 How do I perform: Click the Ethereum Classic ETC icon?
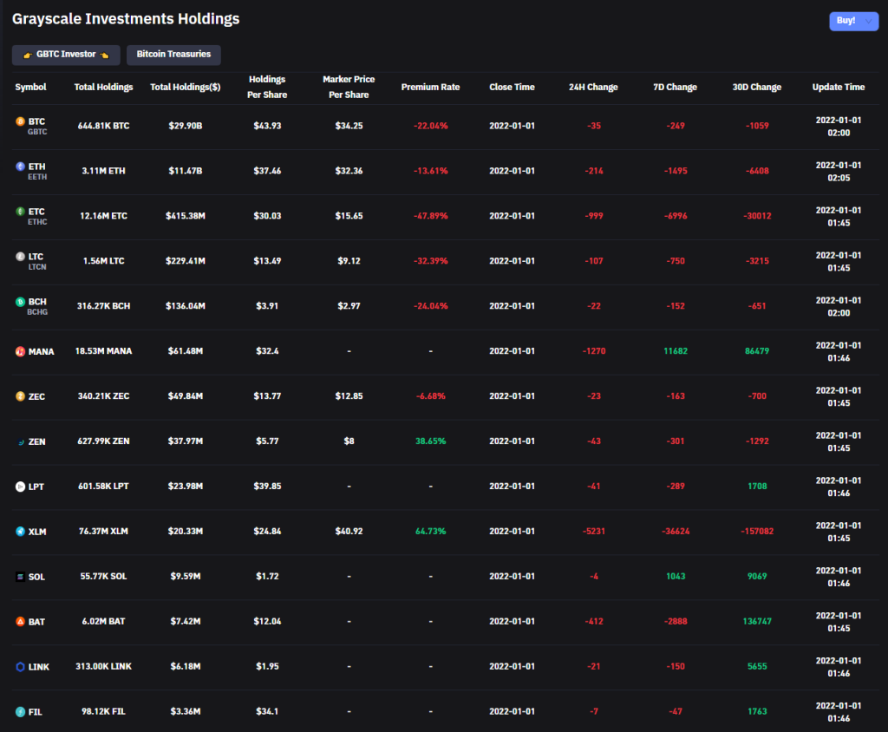(x=21, y=212)
